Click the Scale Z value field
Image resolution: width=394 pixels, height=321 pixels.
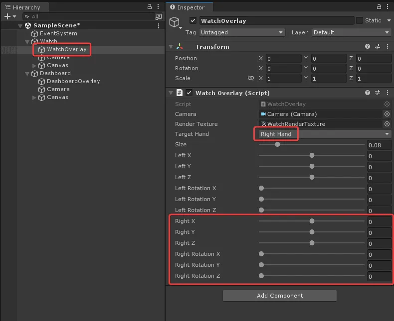tap(374, 79)
